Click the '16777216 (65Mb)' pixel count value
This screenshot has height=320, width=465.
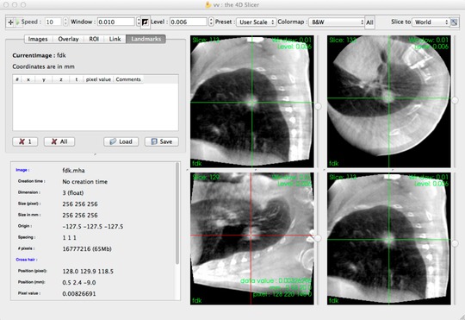pos(87,249)
